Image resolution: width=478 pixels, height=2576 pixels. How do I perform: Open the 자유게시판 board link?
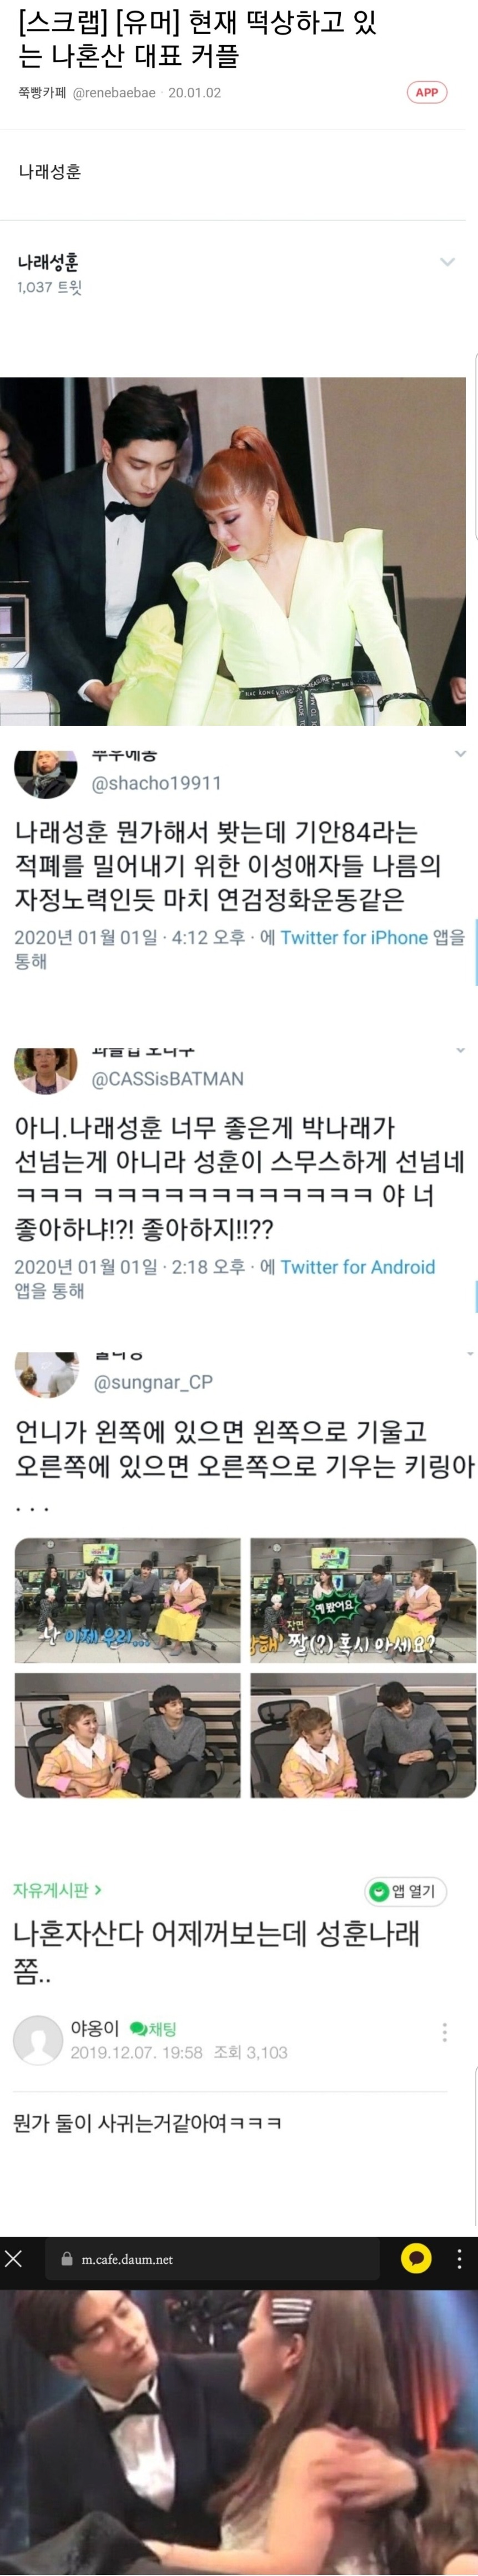[x=57, y=1890]
